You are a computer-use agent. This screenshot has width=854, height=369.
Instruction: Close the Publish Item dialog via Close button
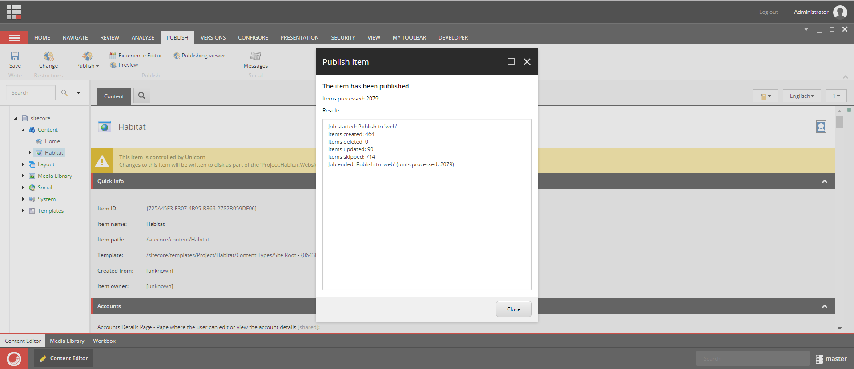click(514, 309)
